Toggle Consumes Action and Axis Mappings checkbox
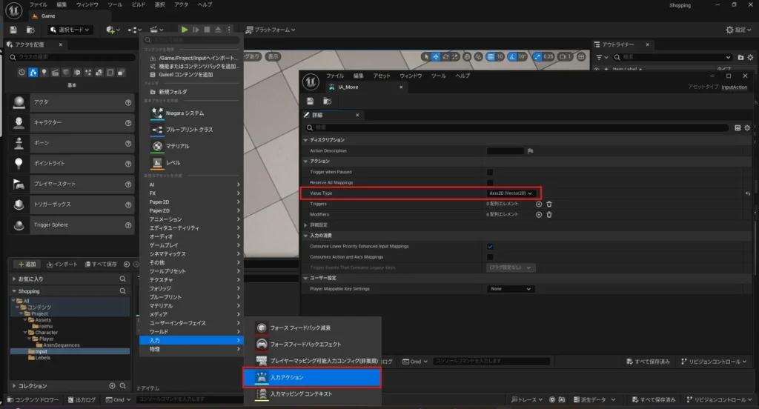 pyautogui.click(x=490, y=258)
